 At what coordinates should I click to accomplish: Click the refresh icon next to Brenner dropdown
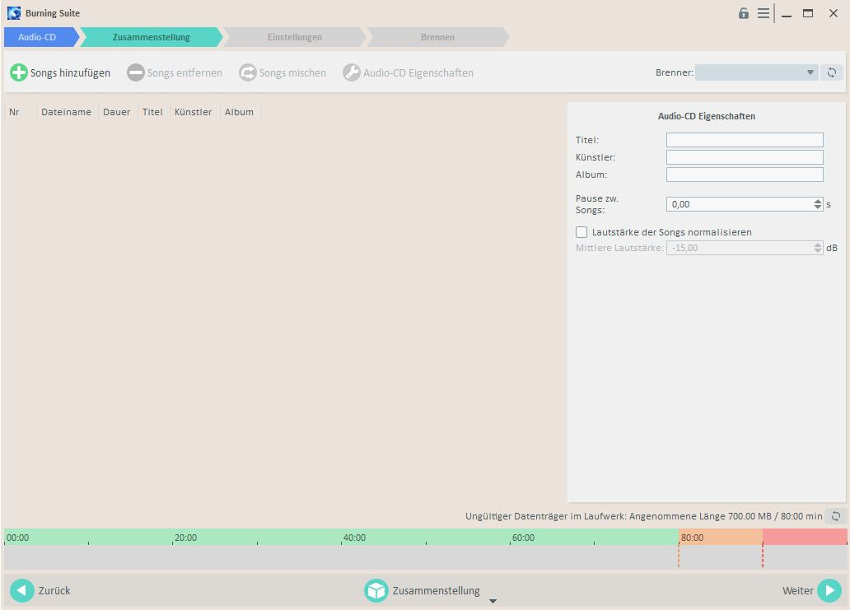pyautogui.click(x=832, y=72)
